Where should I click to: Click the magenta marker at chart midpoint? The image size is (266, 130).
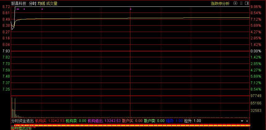pyautogui.click(x=131, y=9)
